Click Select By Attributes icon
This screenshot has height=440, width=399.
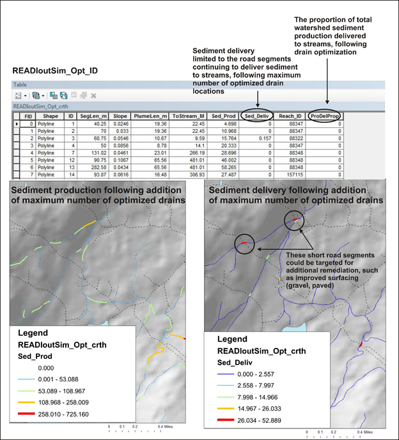[52, 95]
